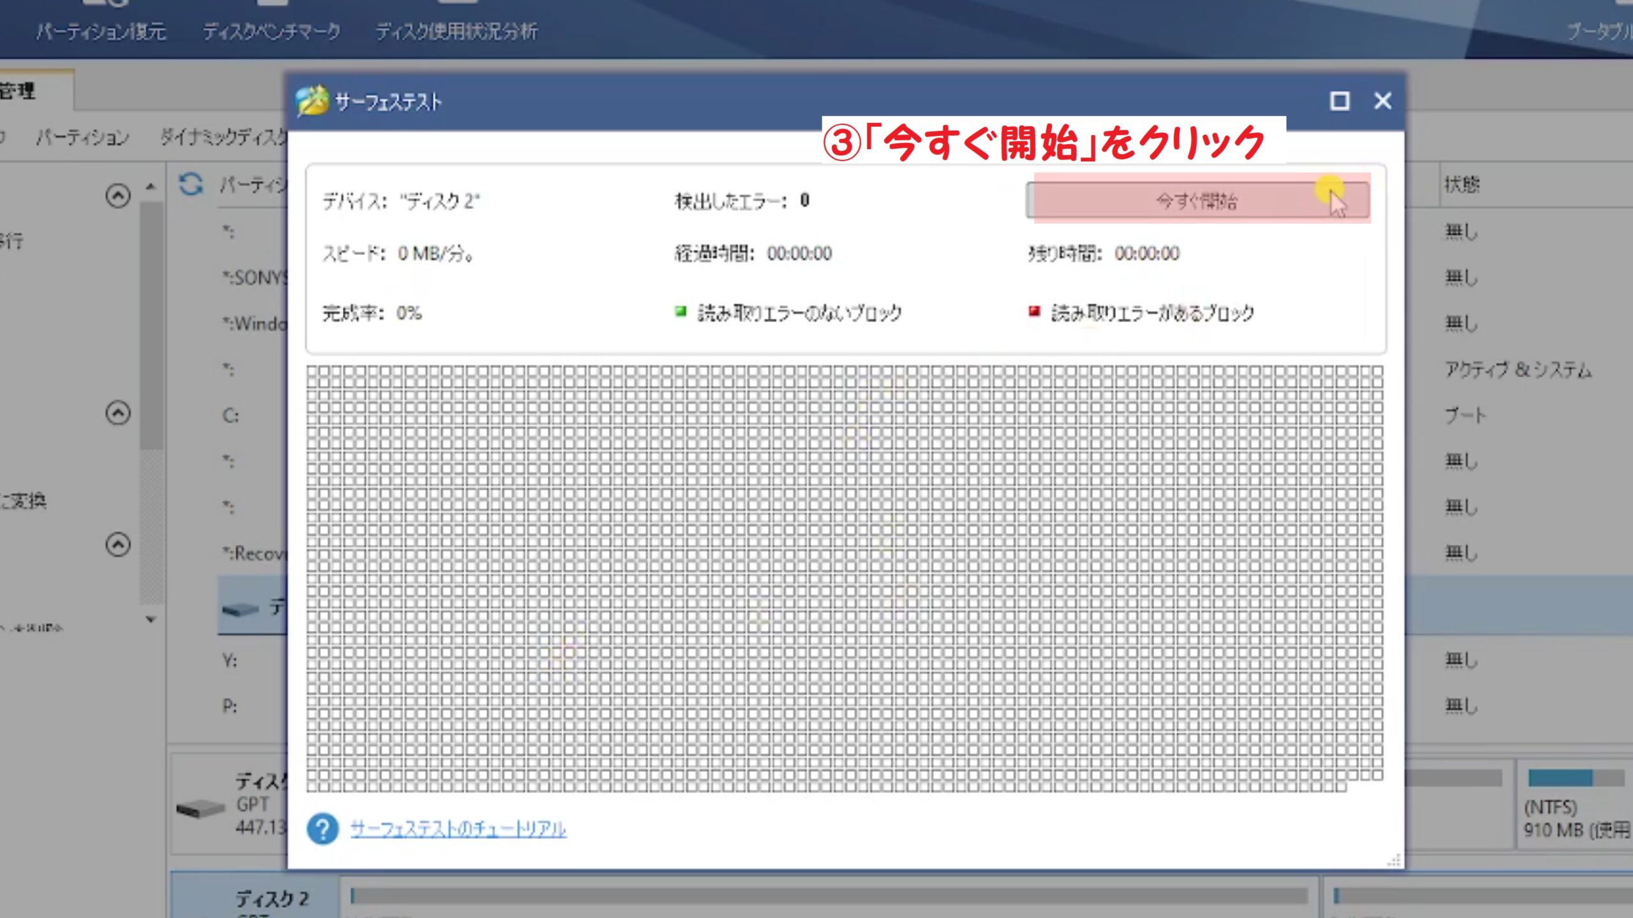Open パーティション復元 in the toolbar
The width and height of the screenshot is (1633, 918).
tap(101, 31)
